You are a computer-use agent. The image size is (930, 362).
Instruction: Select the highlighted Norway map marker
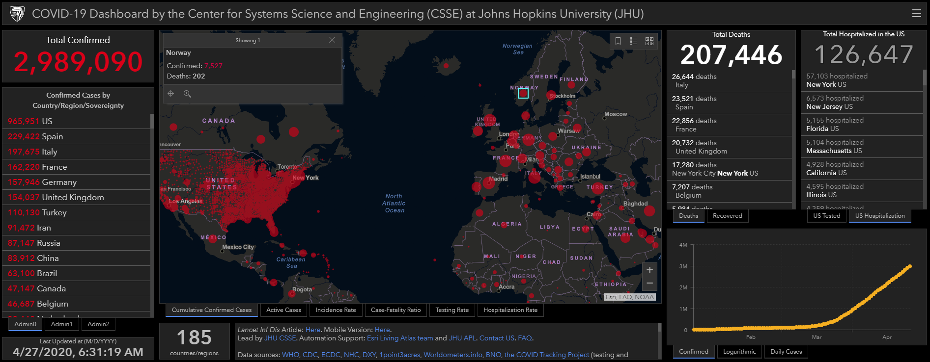[523, 93]
